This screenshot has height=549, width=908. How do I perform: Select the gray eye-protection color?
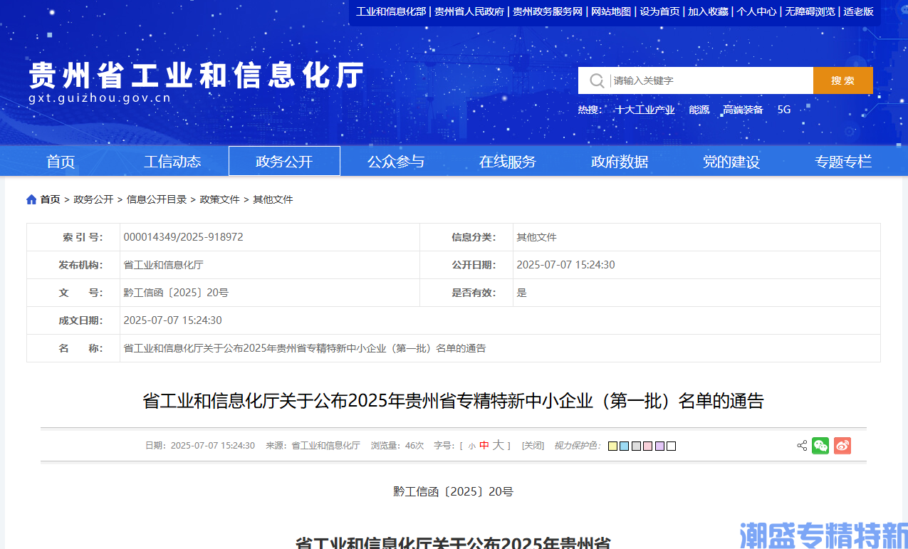[x=636, y=446]
